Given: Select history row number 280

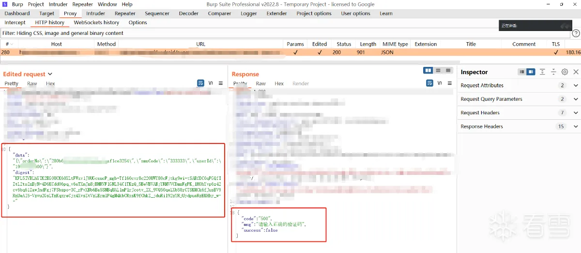Looking at the screenshot, I should [290, 52].
